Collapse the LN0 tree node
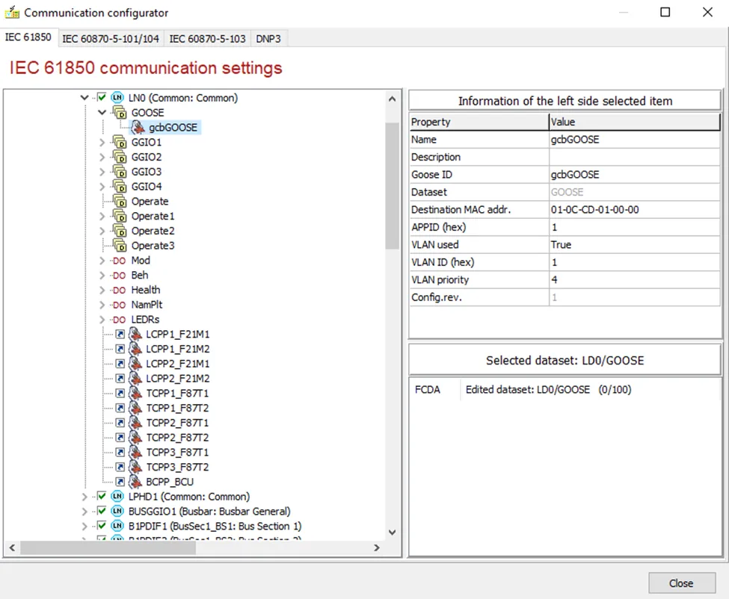 (x=84, y=98)
